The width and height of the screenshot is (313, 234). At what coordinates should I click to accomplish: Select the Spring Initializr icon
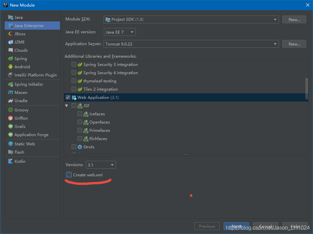pyautogui.click(x=11, y=84)
